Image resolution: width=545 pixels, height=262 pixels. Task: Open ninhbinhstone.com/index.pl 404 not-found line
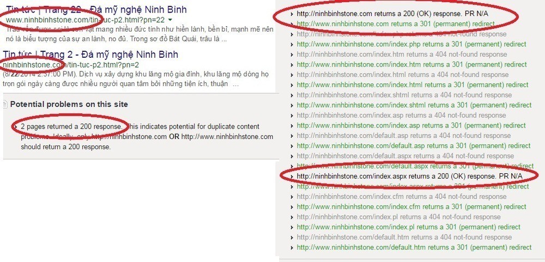coord(399,217)
